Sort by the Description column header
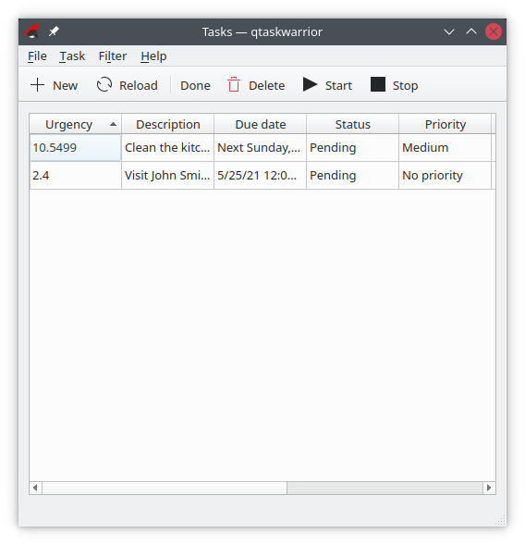The width and height of the screenshot is (525, 545). point(167,124)
